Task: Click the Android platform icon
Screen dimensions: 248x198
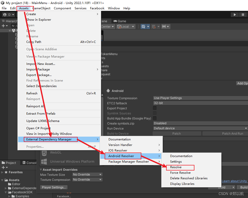Action: click(x=108, y=91)
